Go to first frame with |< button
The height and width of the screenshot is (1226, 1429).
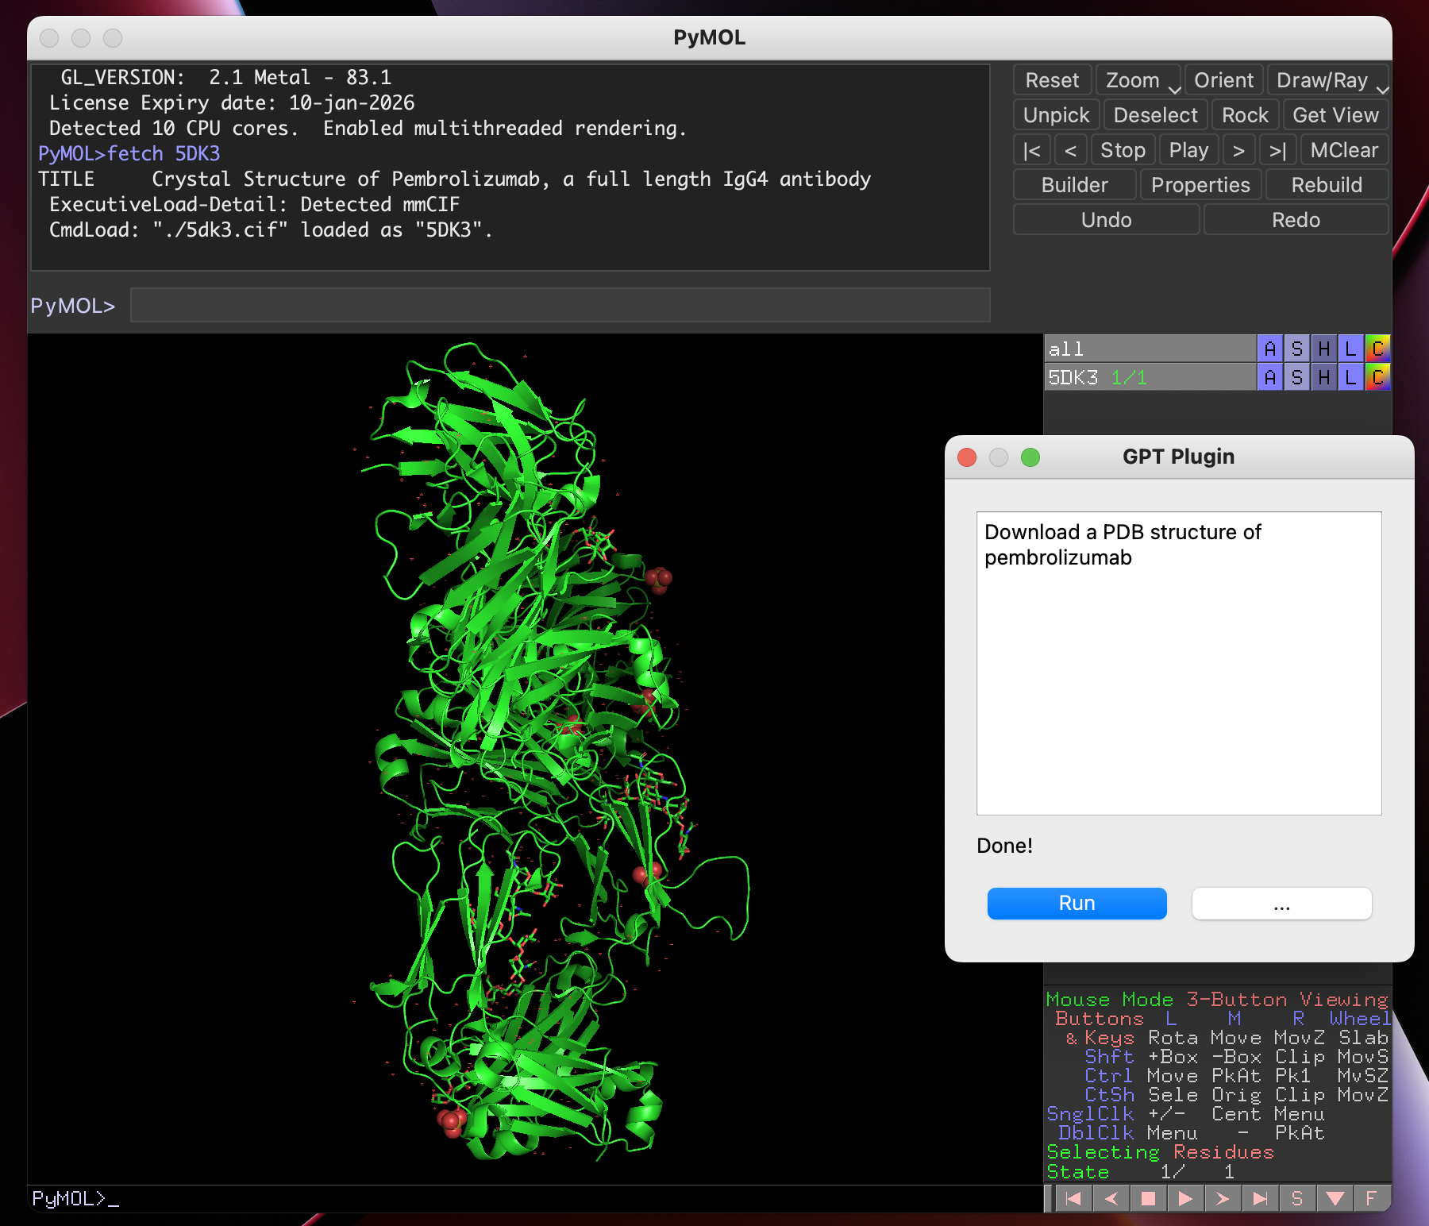coord(1032,150)
